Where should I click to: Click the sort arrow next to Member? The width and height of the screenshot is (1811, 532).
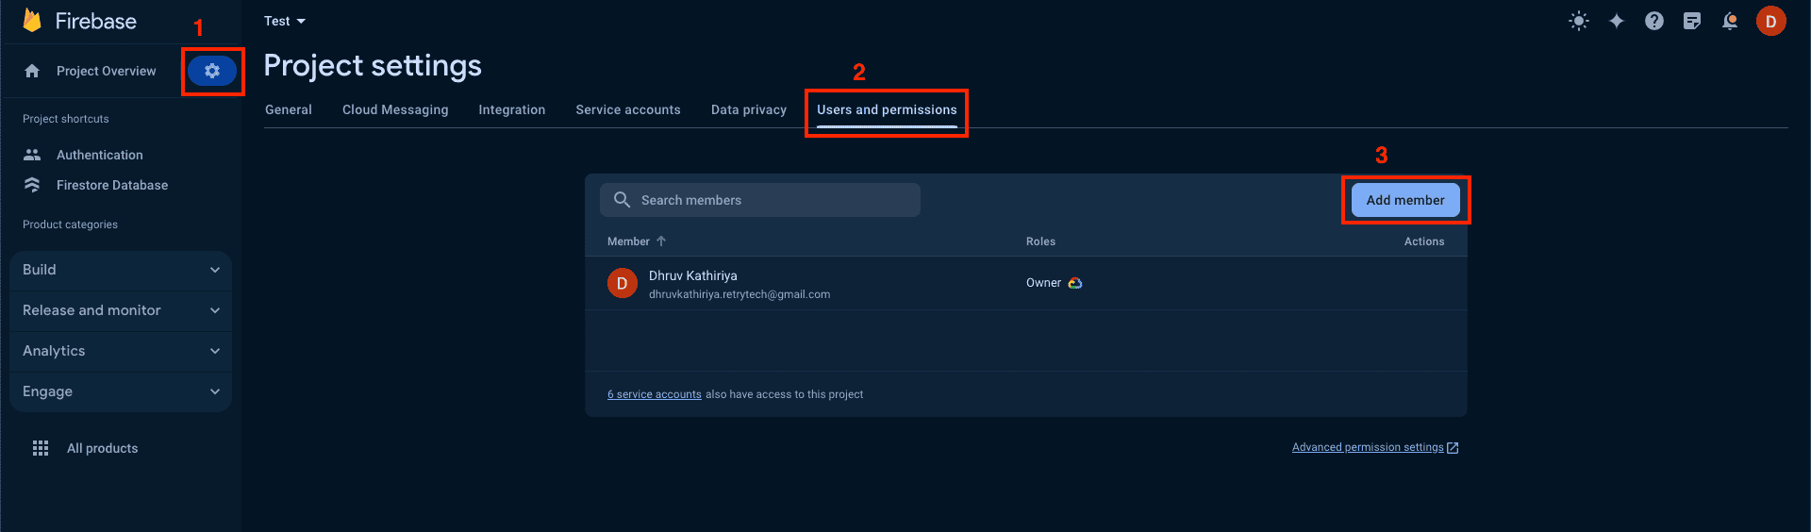tap(661, 241)
